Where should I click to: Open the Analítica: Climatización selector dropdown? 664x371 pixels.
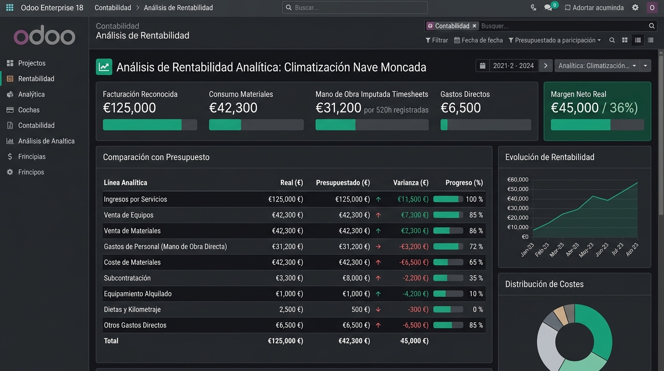pos(597,66)
